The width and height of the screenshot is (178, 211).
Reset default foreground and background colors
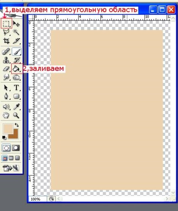tap(4, 138)
